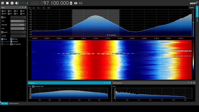Adjust the volume slider in the top toolbar
The height and width of the screenshot is (112, 199).
pyautogui.click(x=24, y=3)
